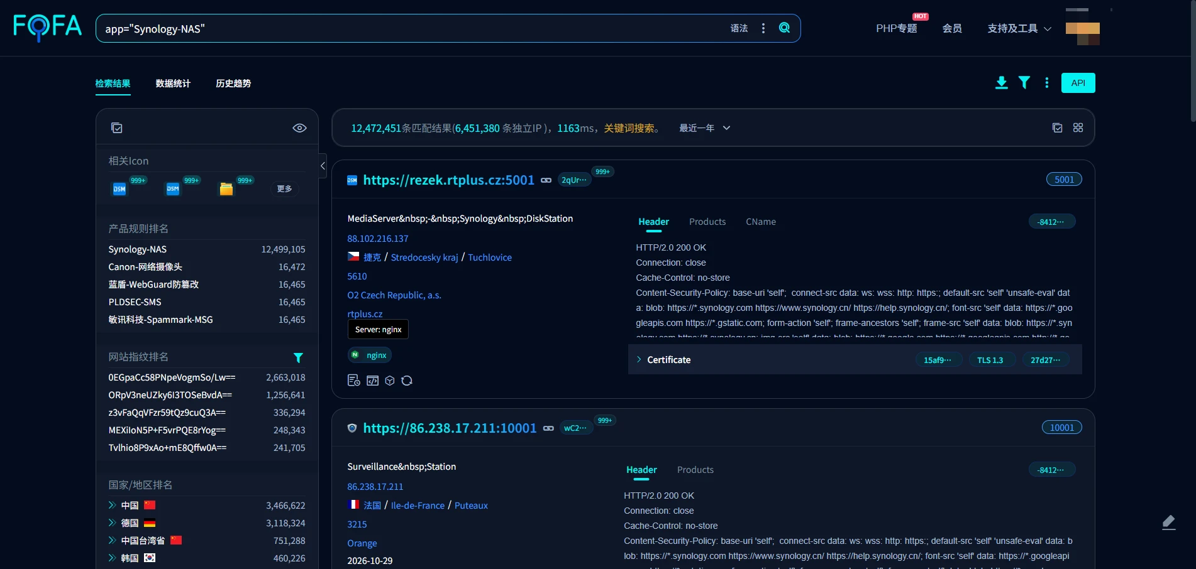Viewport: 1196px width, 569px height.
Task: Click the document search icon under nginx tag
Action: coord(354,381)
